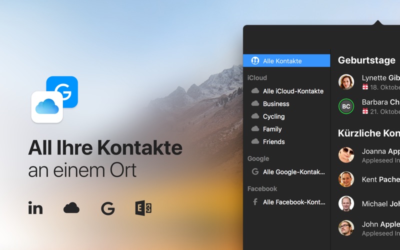The image size is (400, 250).
Task: Open Kent's contact avatar
Action: 346,179
